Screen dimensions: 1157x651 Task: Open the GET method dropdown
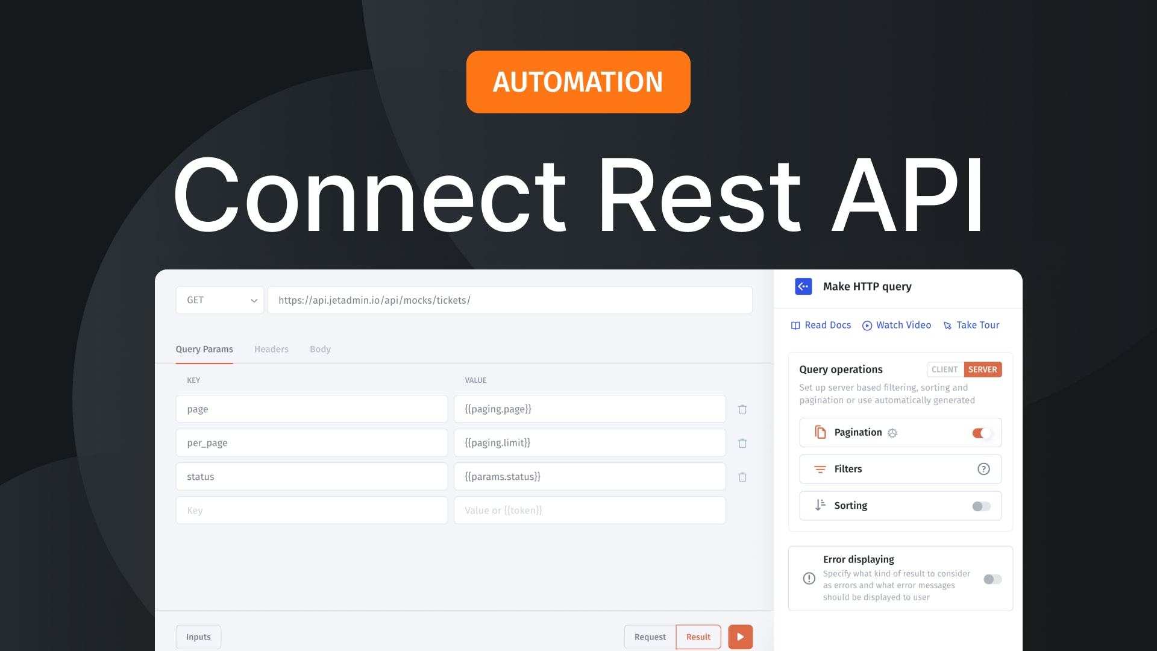(219, 300)
